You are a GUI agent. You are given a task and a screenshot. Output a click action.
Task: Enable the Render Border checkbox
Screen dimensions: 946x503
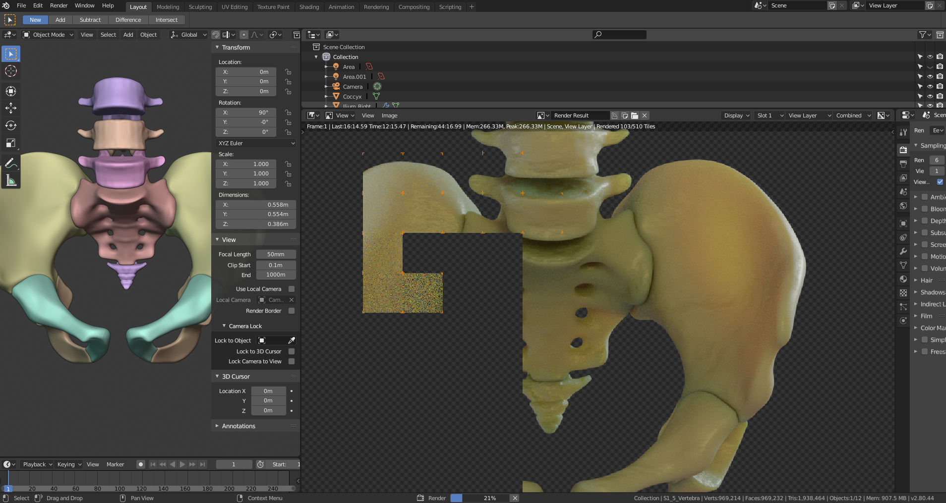(x=292, y=311)
